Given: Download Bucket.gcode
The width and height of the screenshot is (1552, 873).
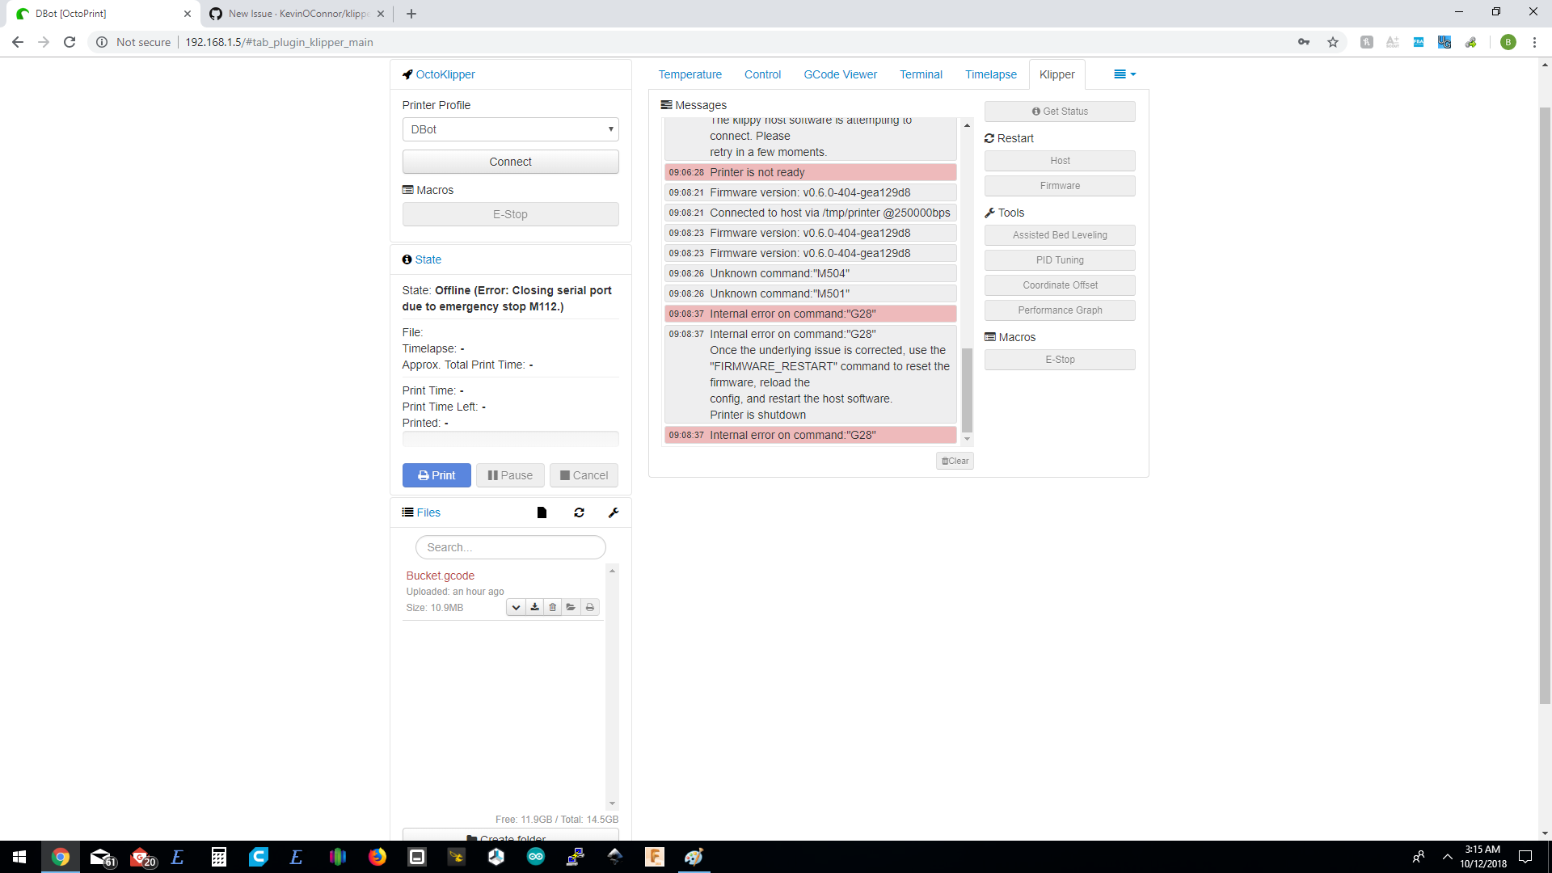Looking at the screenshot, I should (534, 607).
